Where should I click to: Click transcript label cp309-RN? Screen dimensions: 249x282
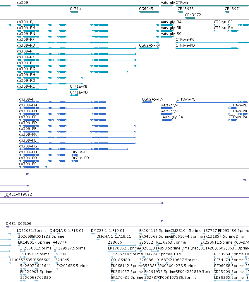point(26,34)
